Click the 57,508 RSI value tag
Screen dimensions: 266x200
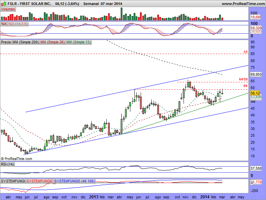point(255,169)
